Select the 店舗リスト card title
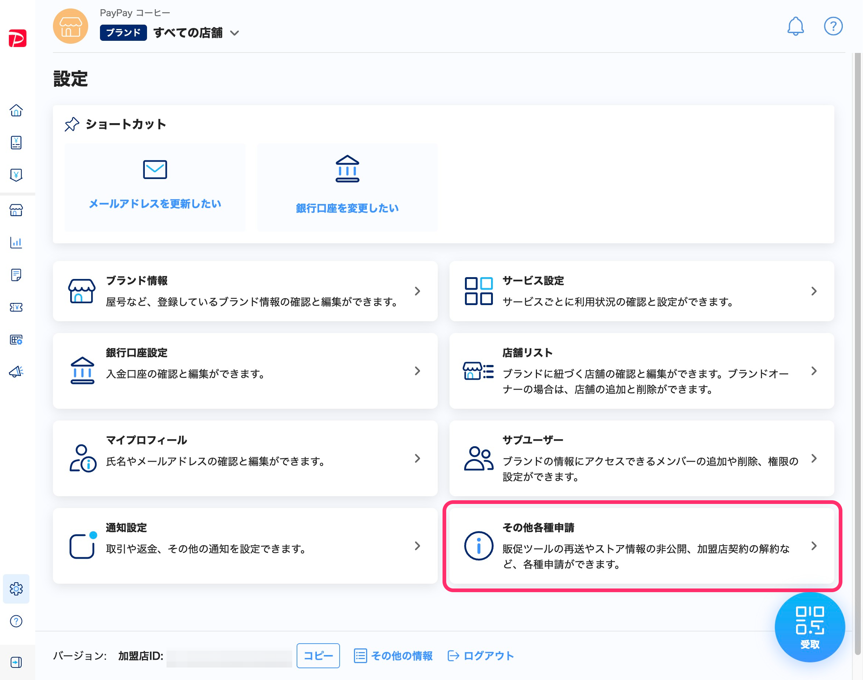This screenshot has height=680, width=863. pyautogui.click(x=527, y=353)
